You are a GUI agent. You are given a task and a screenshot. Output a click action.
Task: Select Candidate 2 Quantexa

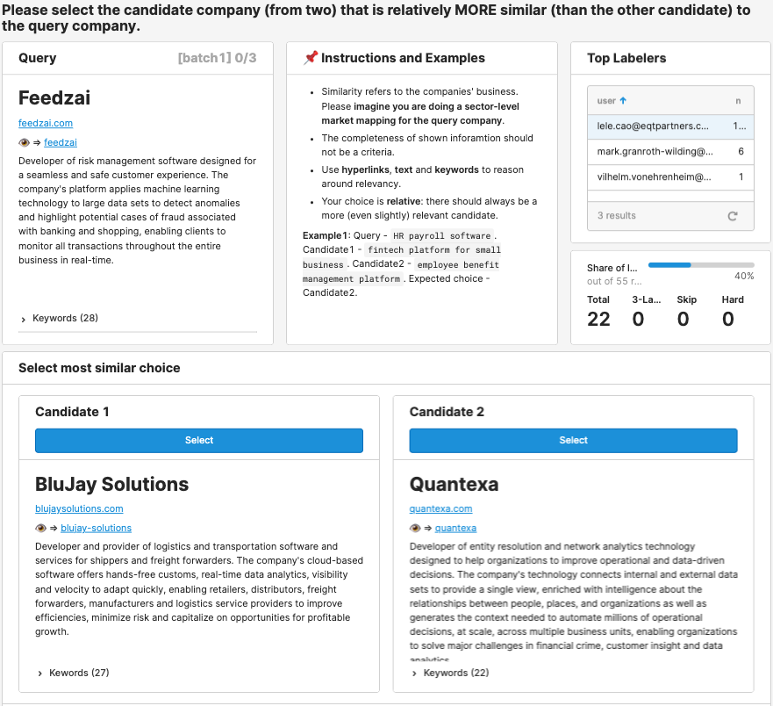pyautogui.click(x=573, y=440)
